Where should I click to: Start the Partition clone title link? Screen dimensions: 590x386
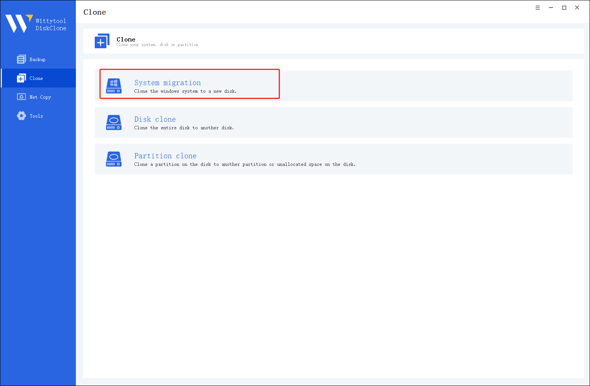pyautogui.click(x=165, y=156)
